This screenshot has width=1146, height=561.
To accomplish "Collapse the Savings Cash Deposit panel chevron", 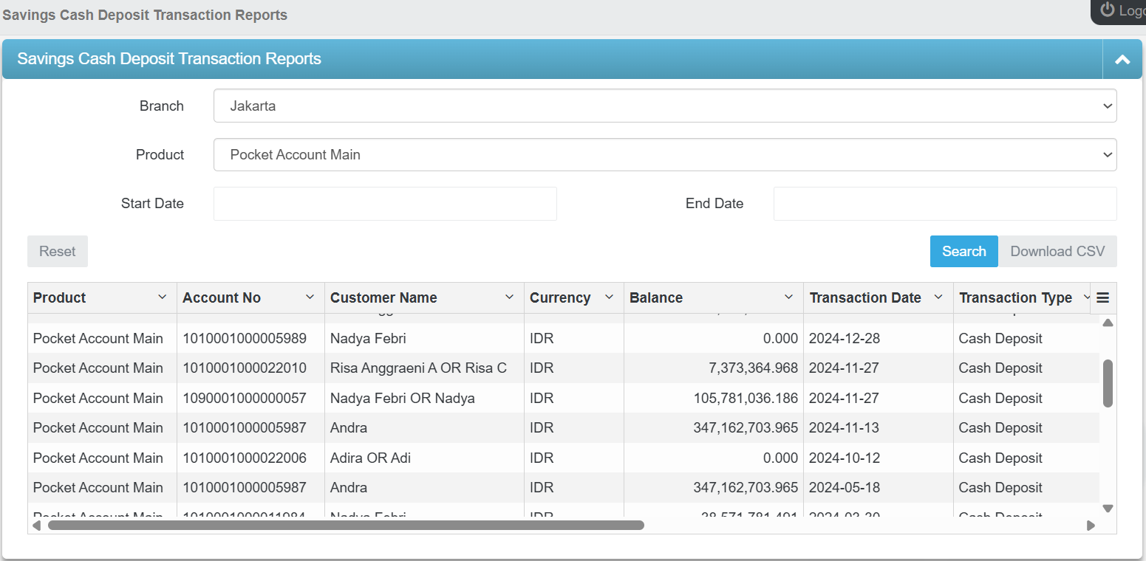I will click(1122, 60).
